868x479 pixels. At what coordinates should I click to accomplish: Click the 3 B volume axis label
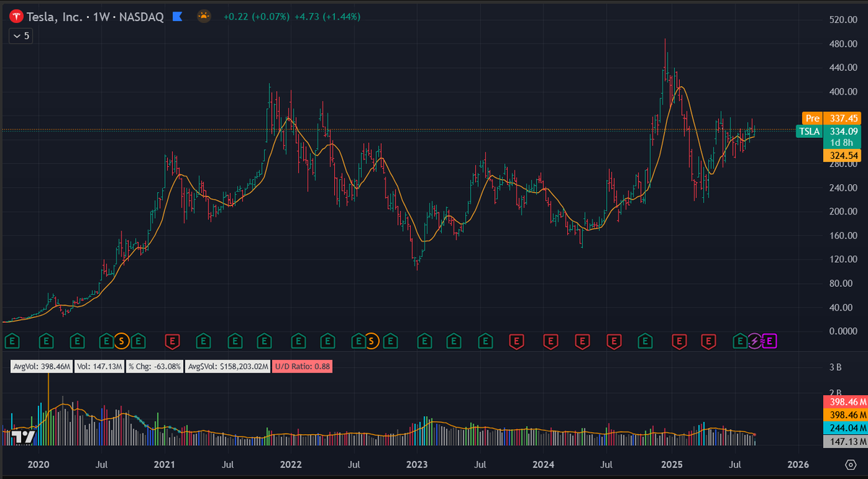835,368
